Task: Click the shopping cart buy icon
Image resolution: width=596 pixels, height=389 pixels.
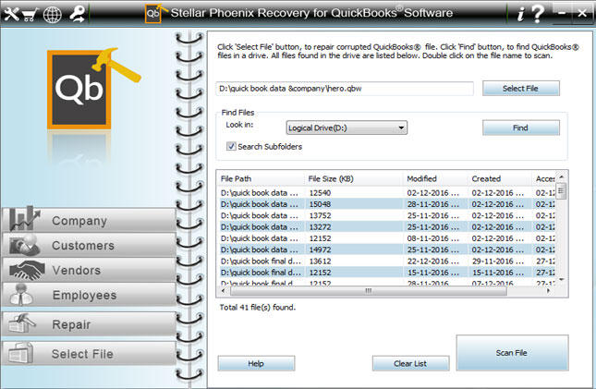Action: [30, 15]
